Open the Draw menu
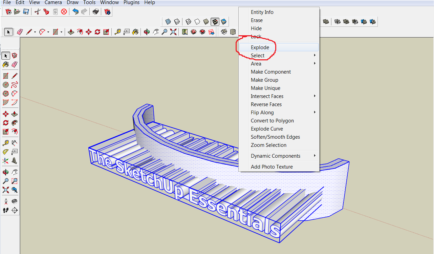This screenshot has height=254, width=434. (72, 2)
